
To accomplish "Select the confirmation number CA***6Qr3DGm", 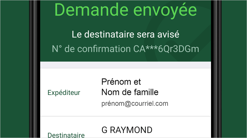I will click(x=166, y=49).
